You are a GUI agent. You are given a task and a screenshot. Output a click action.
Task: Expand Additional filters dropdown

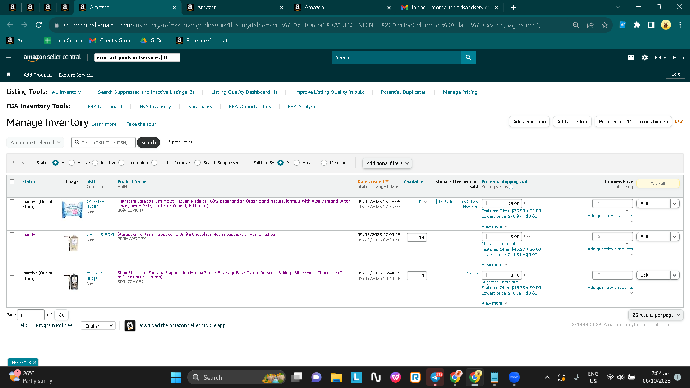(387, 163)
